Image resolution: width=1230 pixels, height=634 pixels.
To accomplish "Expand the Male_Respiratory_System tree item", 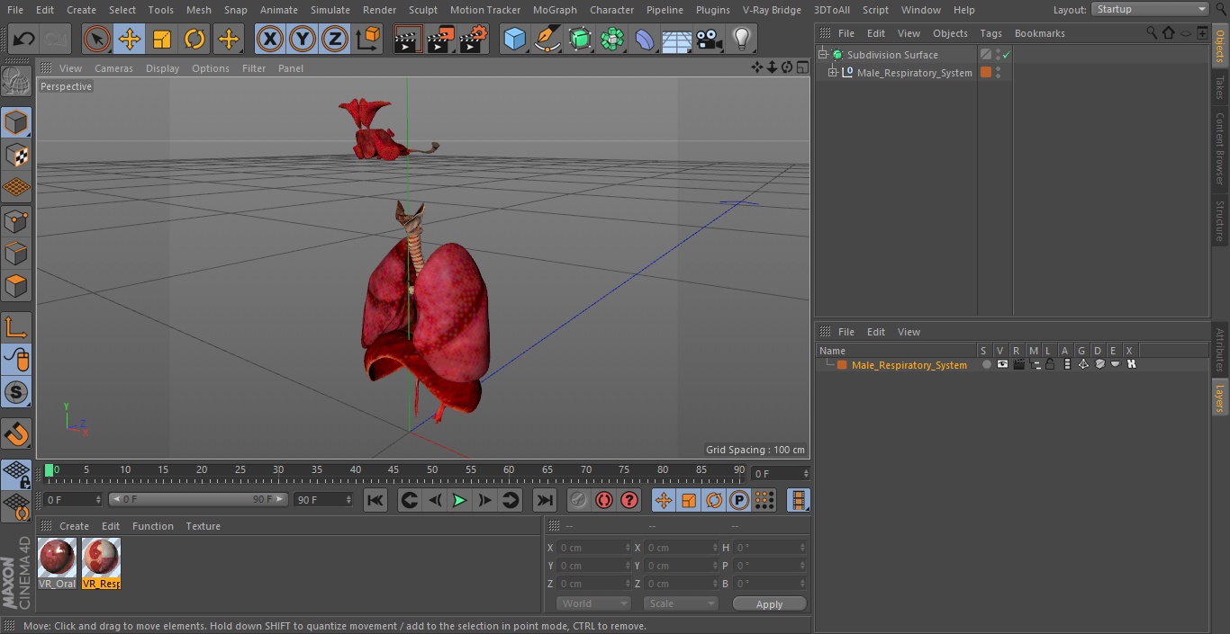I will pos(833,73).
